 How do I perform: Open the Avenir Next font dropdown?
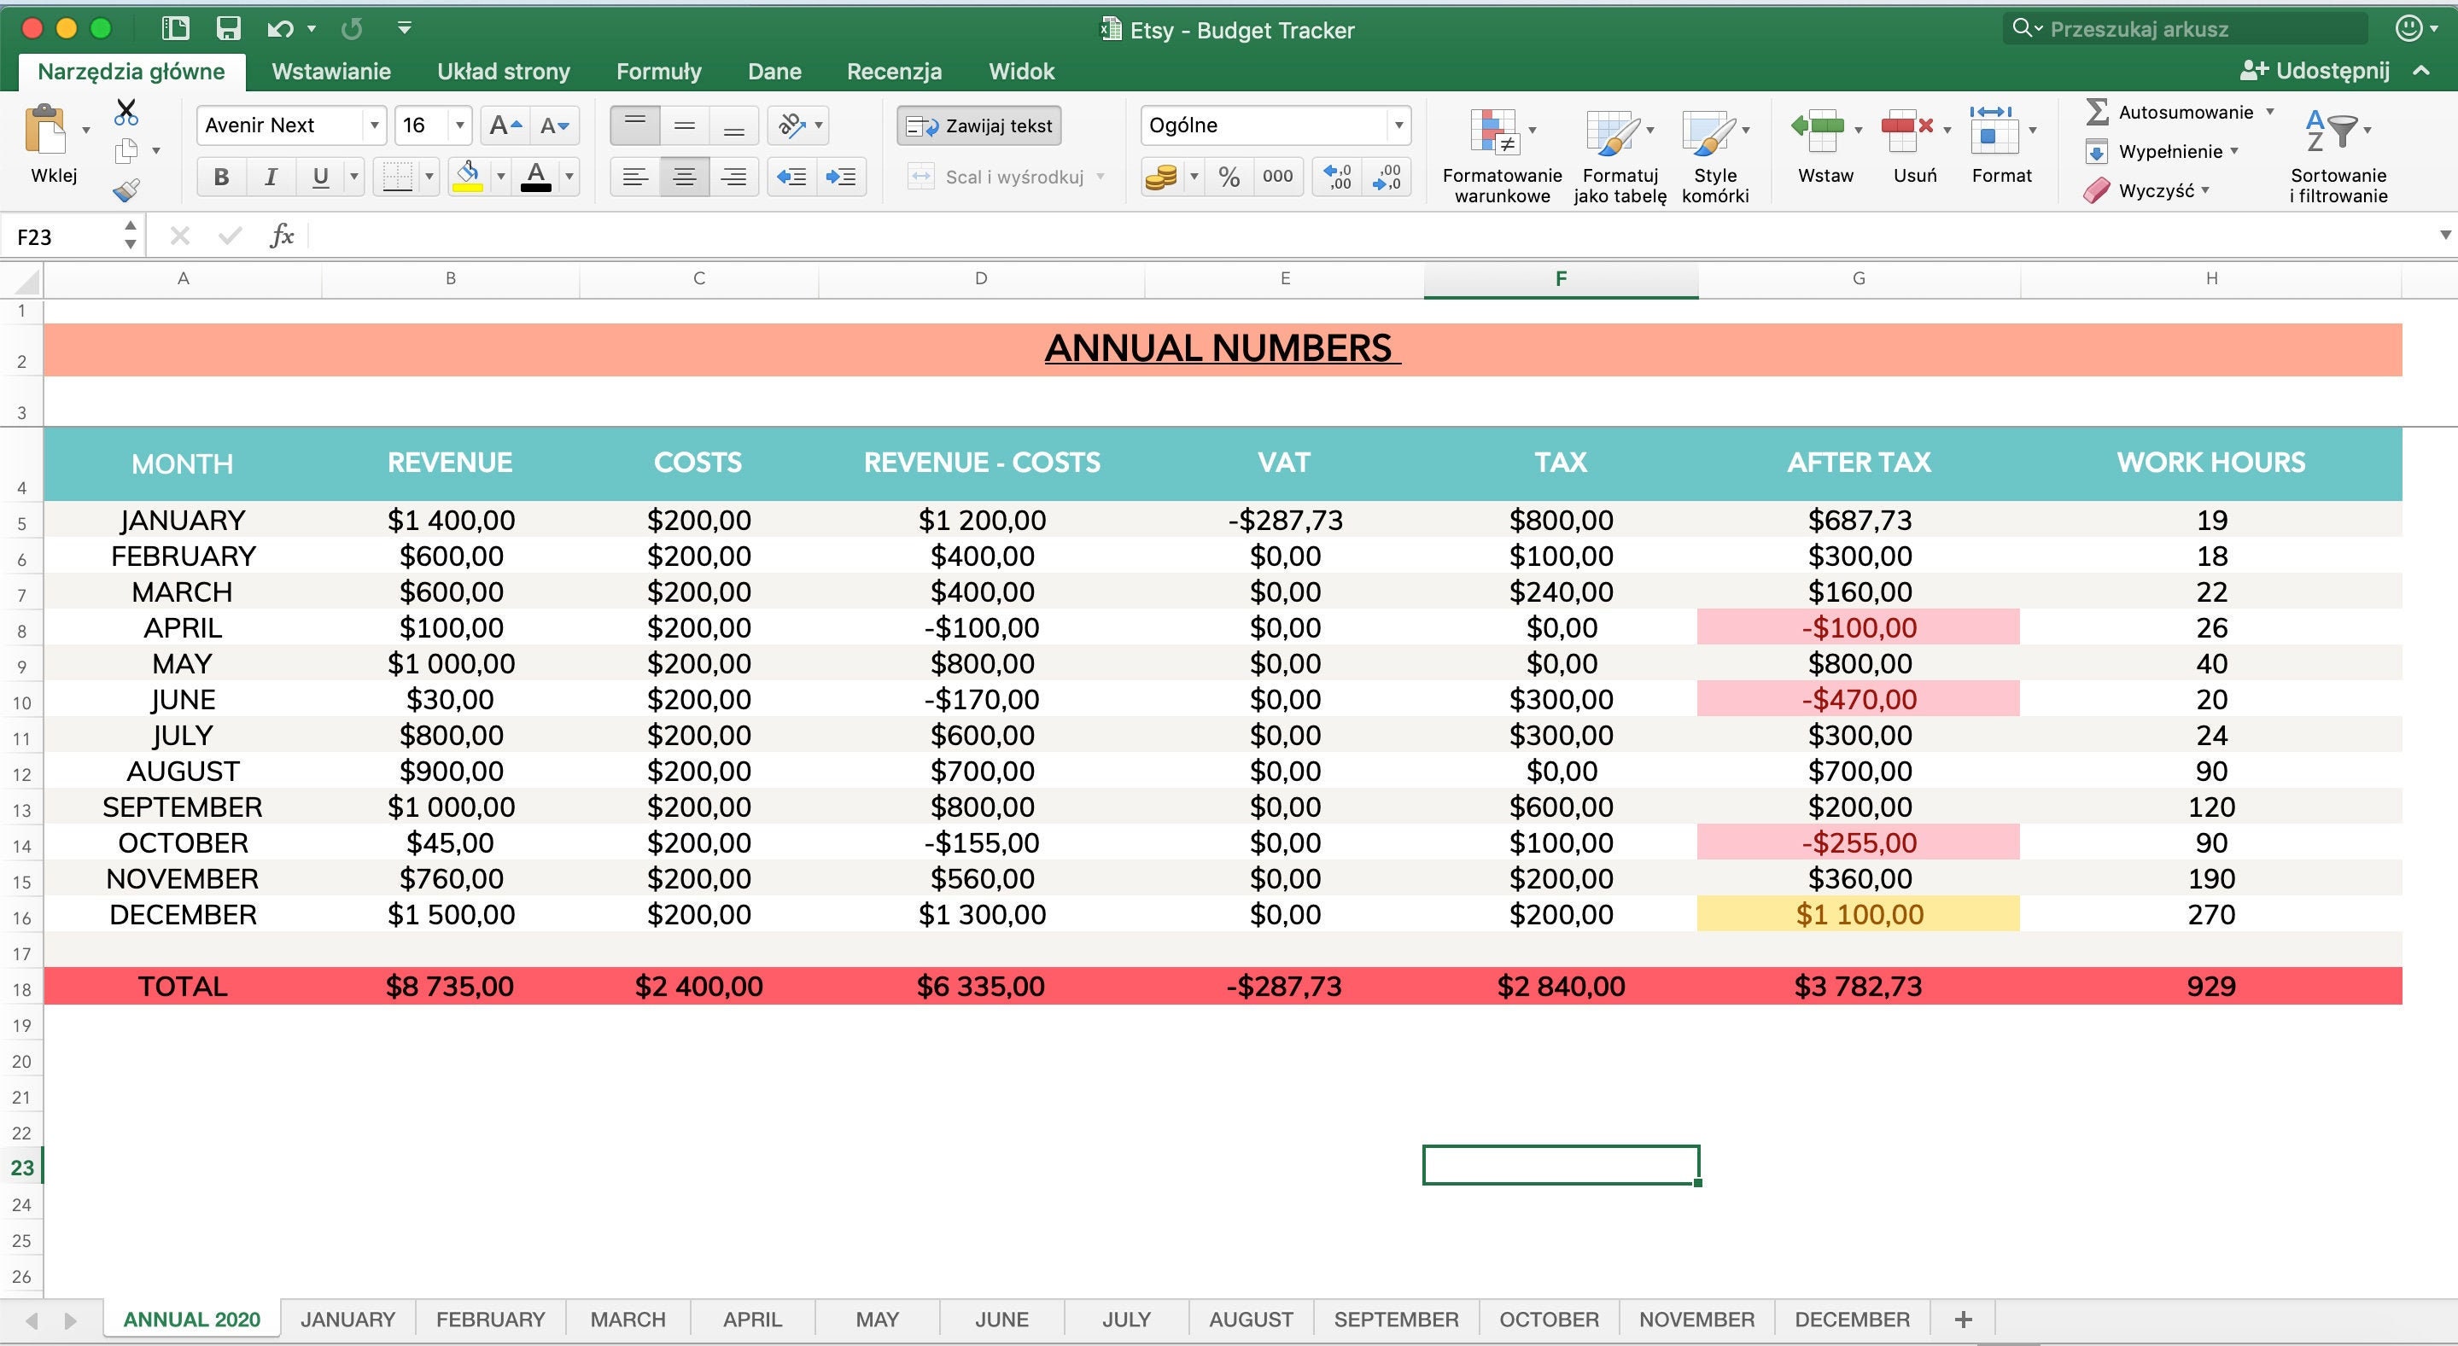(374, 125)
